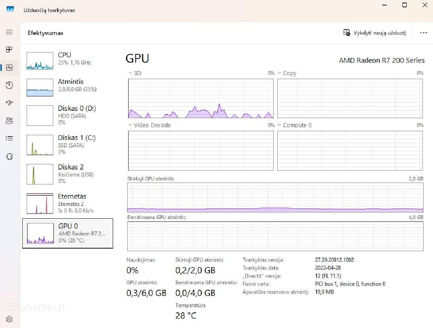This screenshot has height=328, width=433.
Task: Click 'PCI bus 1, device 0, function 0'
Action: (350, 284)
